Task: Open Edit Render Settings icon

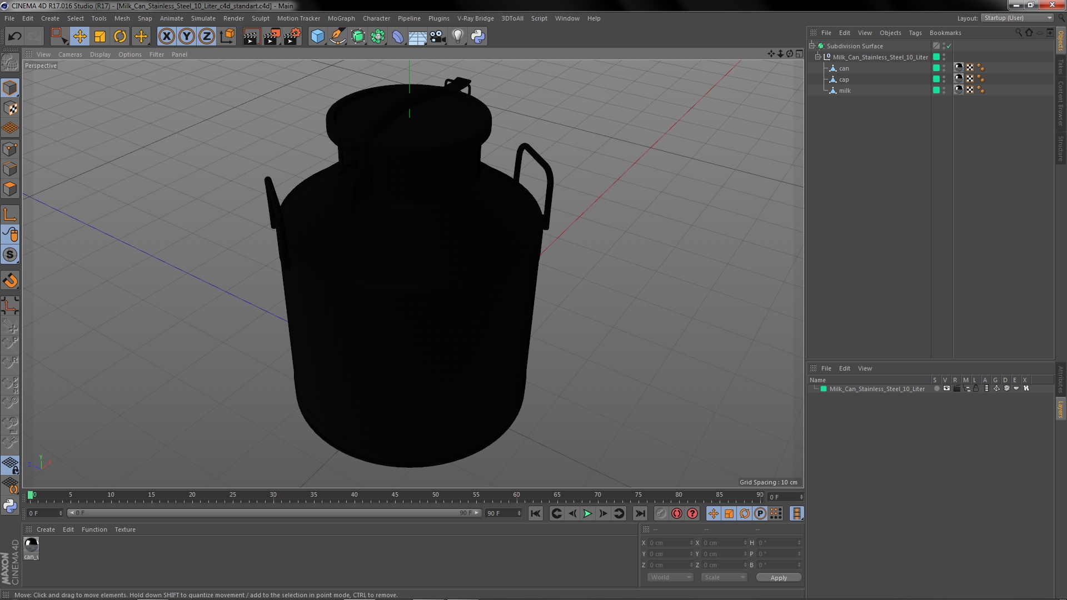Action: point(292,37)
